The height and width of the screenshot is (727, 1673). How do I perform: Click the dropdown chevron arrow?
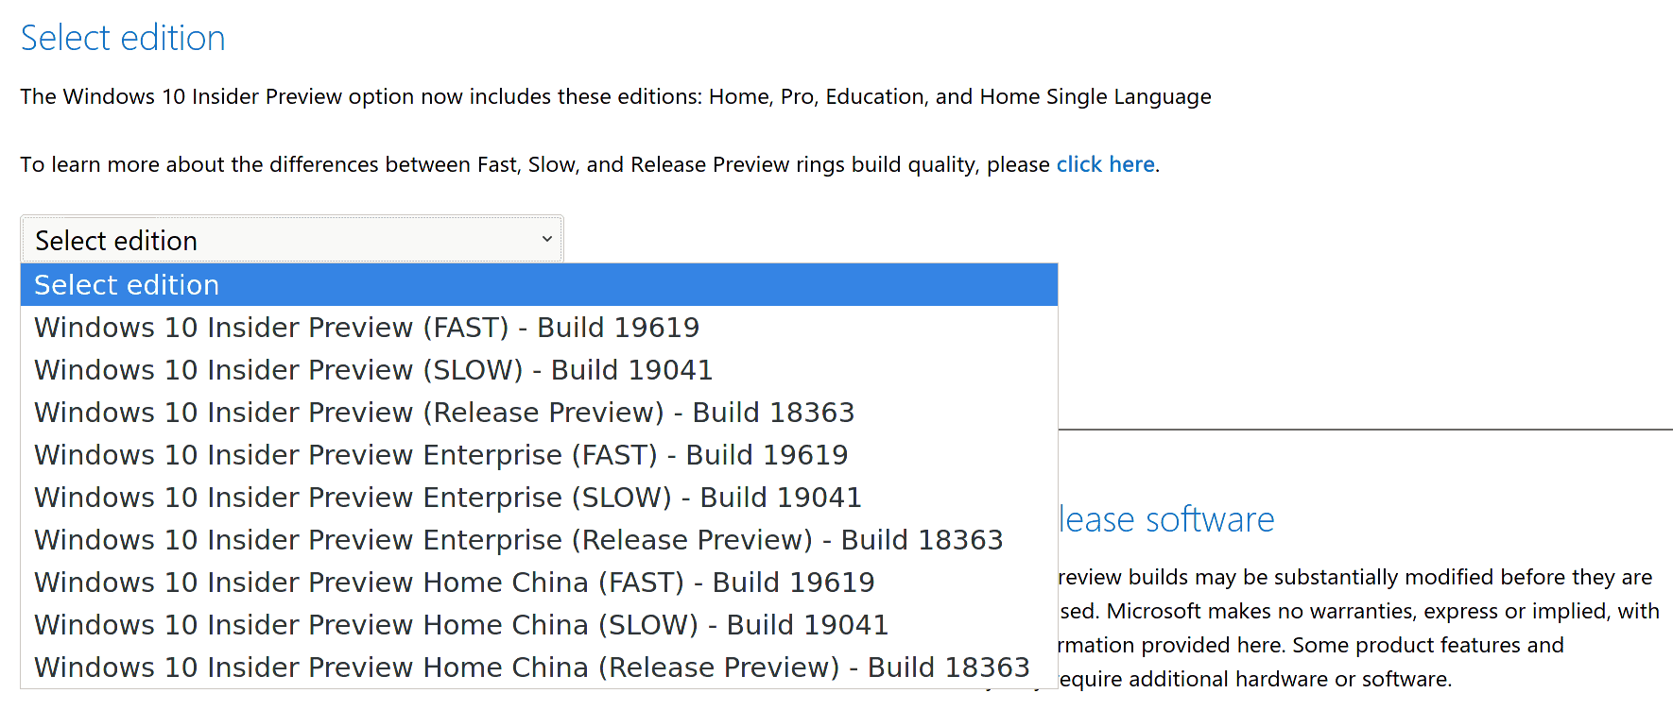coord(546,240)
